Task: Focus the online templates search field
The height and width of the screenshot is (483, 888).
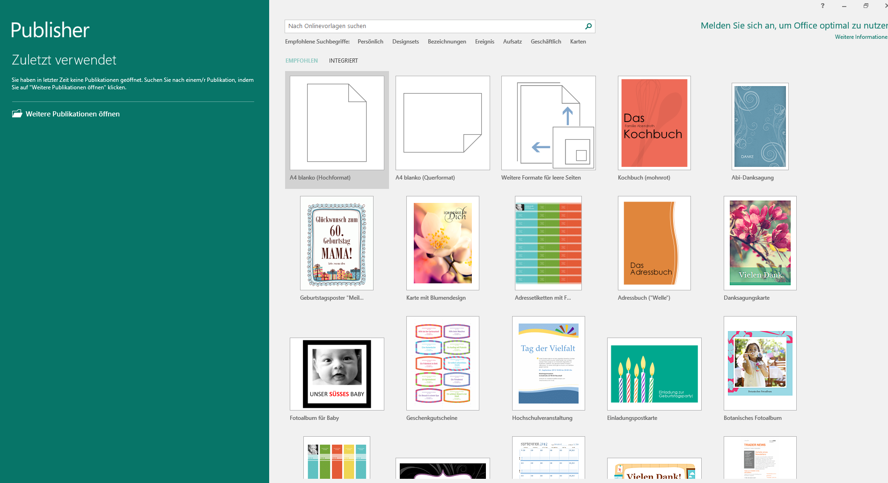Action: (x=433, y=26)
